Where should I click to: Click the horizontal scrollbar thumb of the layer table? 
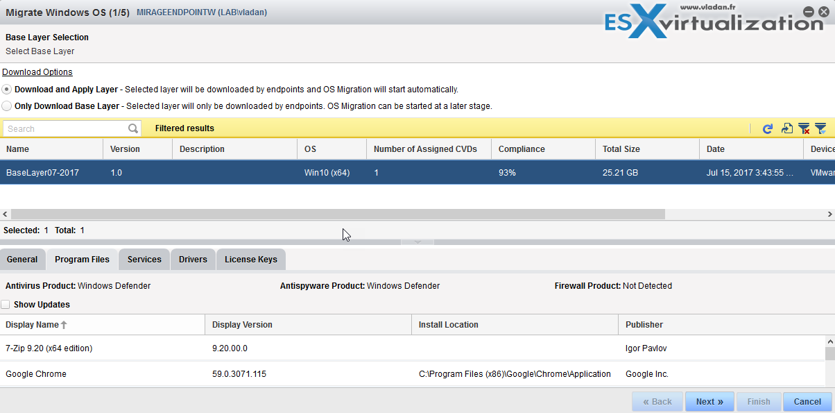[338, 214]
